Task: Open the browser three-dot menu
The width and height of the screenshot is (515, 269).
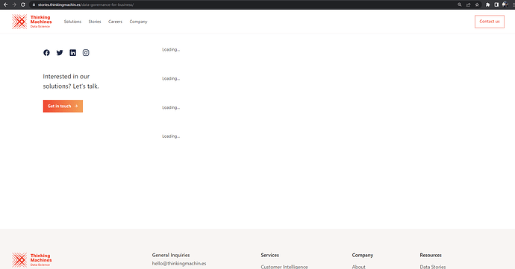Action: click(513, 4)
